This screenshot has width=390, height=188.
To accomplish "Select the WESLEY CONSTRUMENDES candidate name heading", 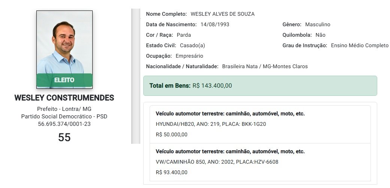I will point(64,98).
